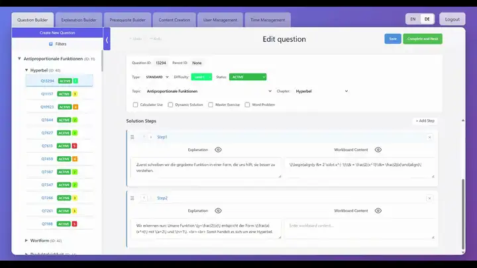The height and width of the screenshot is (268, 477).
Task: Switch to the Explanation Builder tab
Action: pos(79,20)
